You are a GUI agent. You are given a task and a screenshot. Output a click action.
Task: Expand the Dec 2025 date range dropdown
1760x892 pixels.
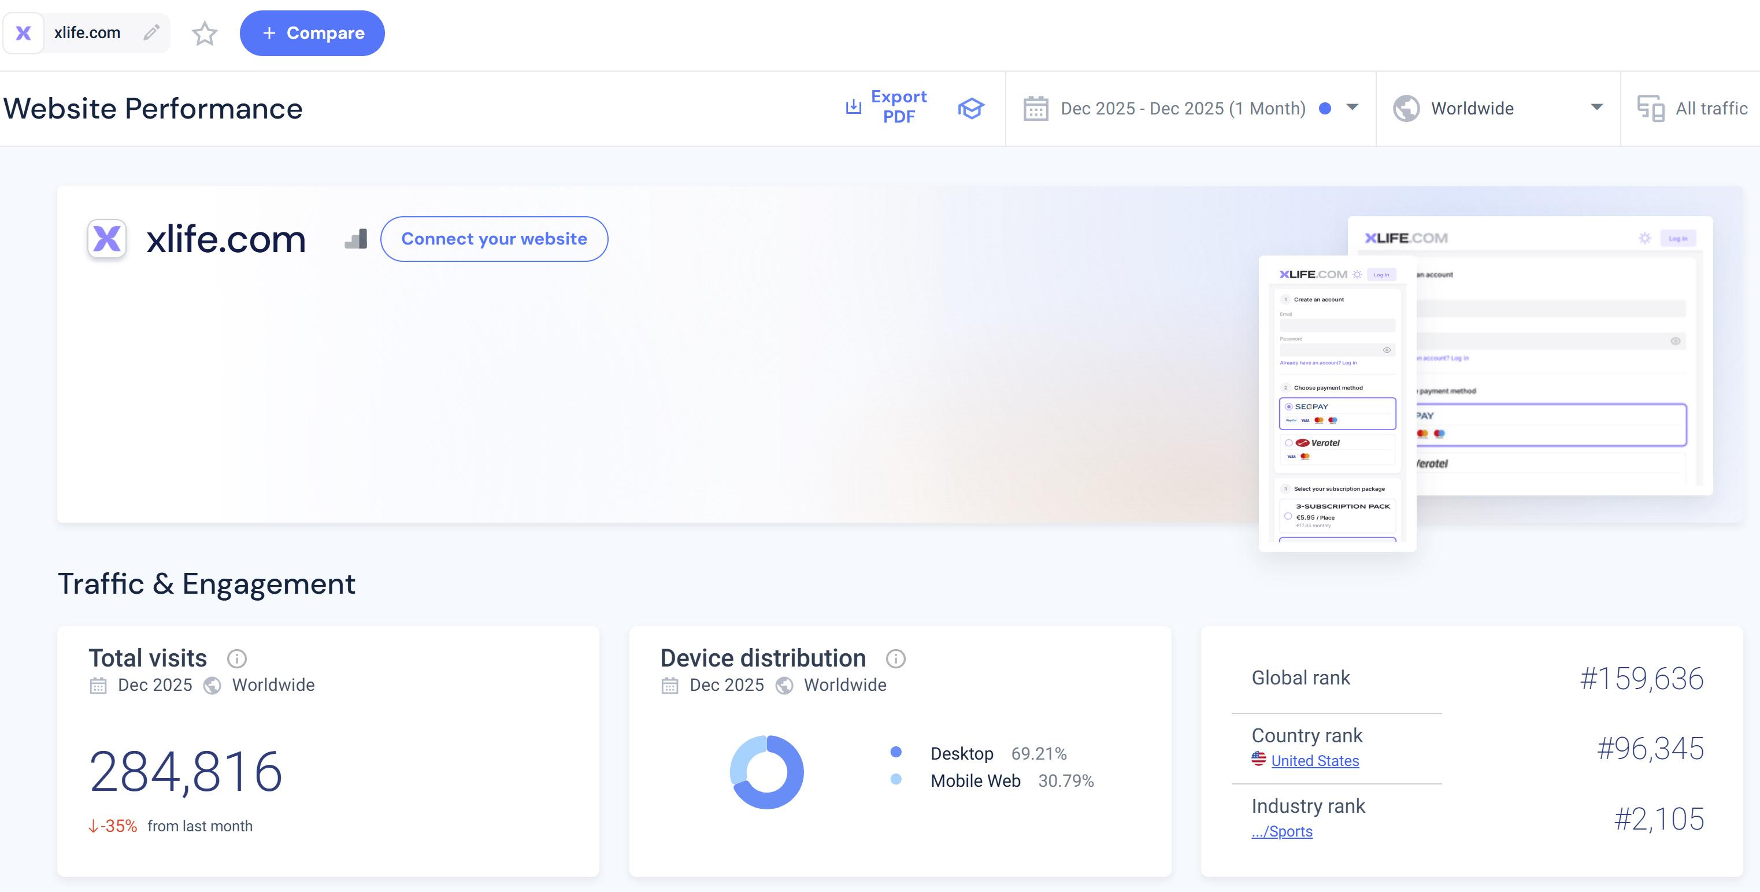[1351, 108]
